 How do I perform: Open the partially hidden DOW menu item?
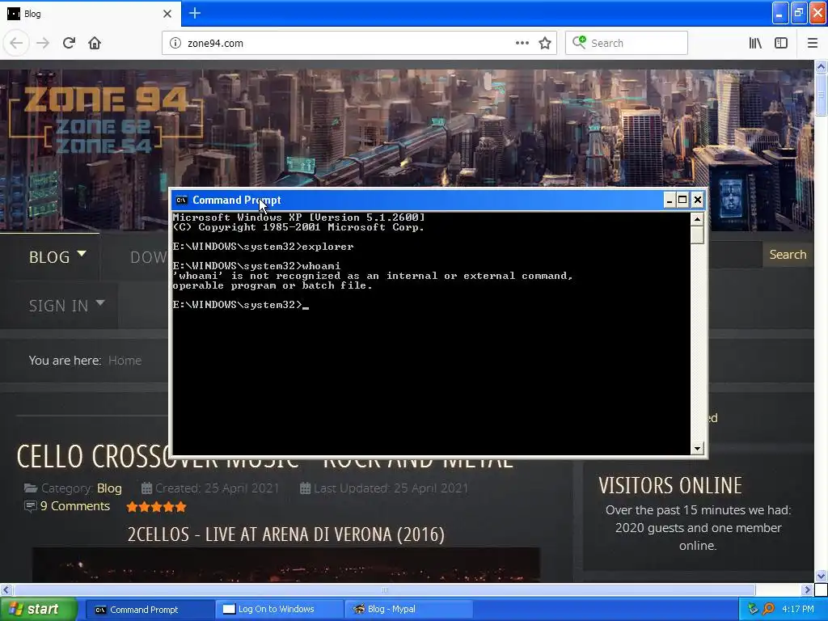coord(148,257)
